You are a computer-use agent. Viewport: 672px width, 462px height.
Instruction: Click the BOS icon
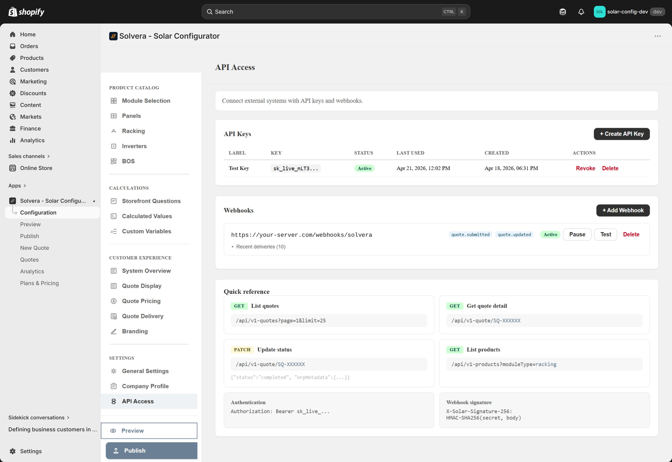pos(113,161)
